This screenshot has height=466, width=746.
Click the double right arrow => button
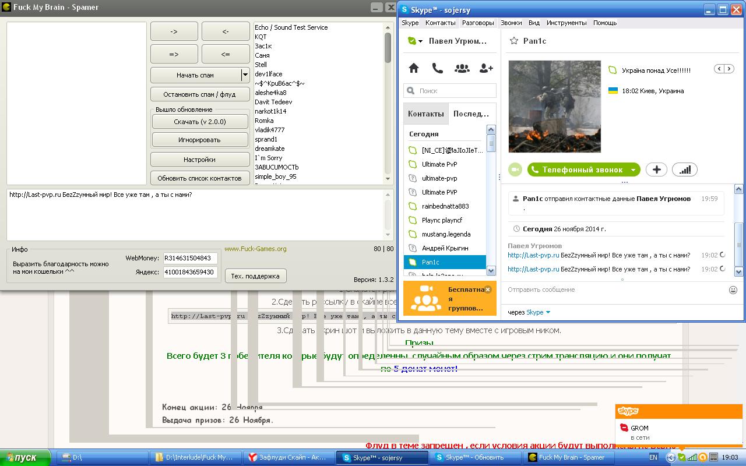[174, 54]
